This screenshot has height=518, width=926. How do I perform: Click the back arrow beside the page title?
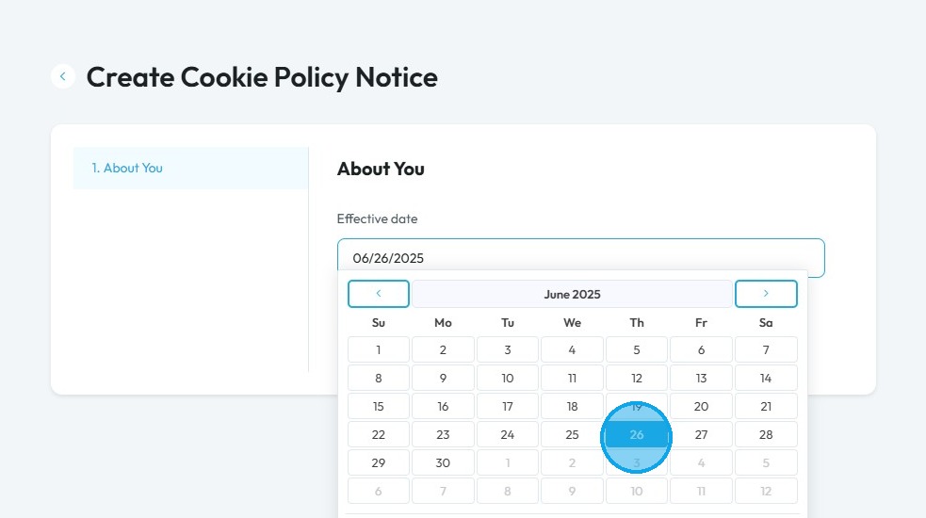coord(63,76)
